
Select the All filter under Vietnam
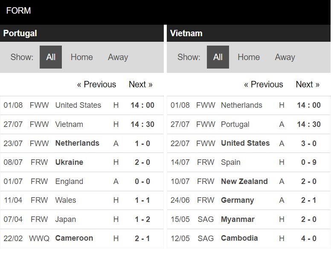218,57
